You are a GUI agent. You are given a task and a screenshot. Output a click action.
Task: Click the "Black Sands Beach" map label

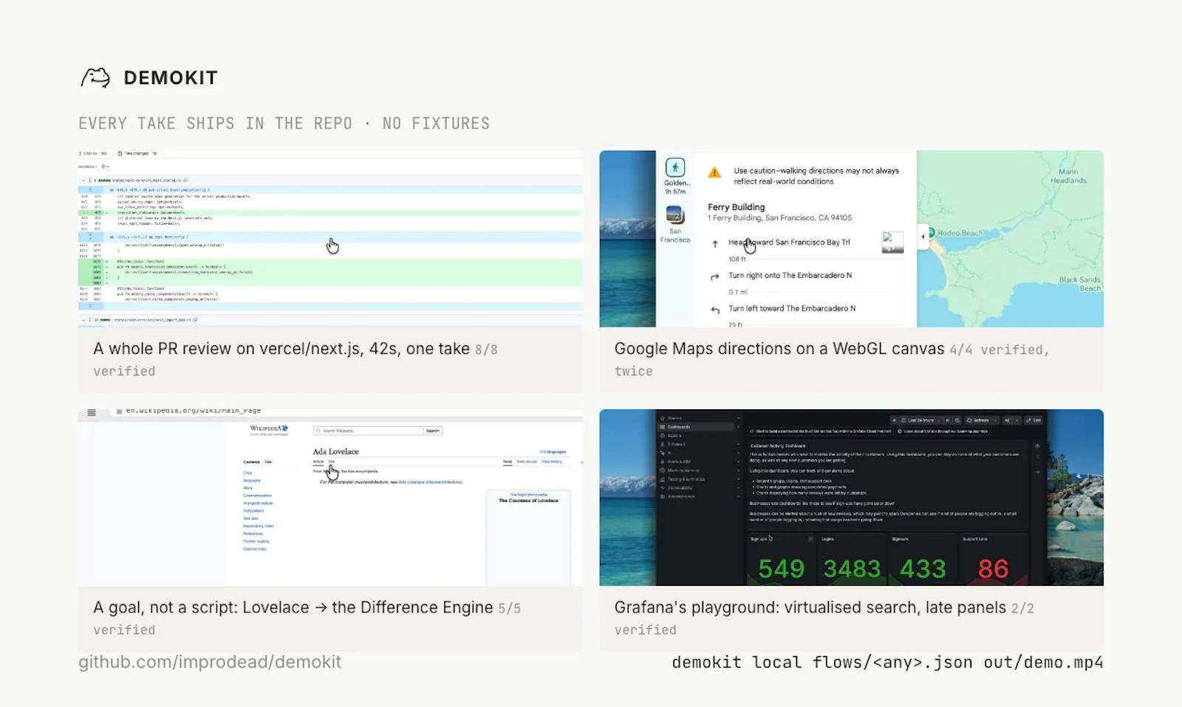point(1080,284)
